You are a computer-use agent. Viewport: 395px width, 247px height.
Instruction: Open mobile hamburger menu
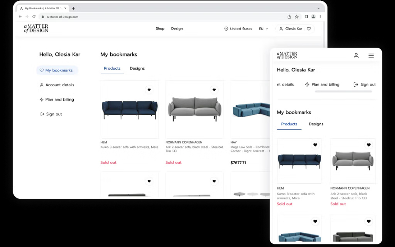371,55
